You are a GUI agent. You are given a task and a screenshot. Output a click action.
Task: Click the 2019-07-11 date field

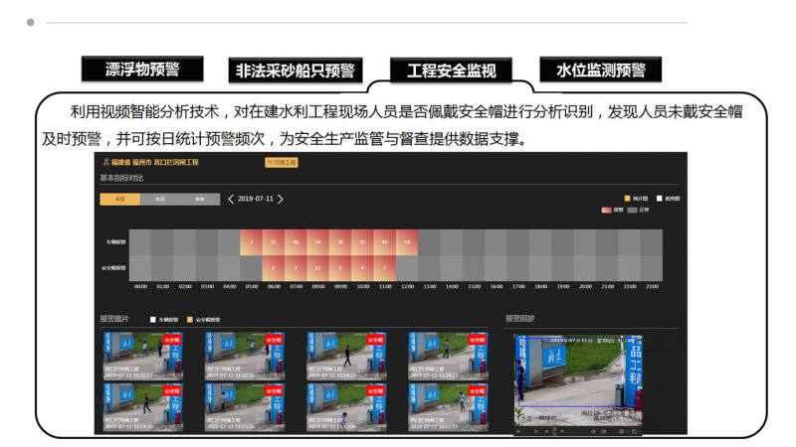256,199
